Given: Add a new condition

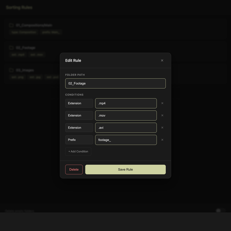Looking at the screenshot, I should coord(78,151).
